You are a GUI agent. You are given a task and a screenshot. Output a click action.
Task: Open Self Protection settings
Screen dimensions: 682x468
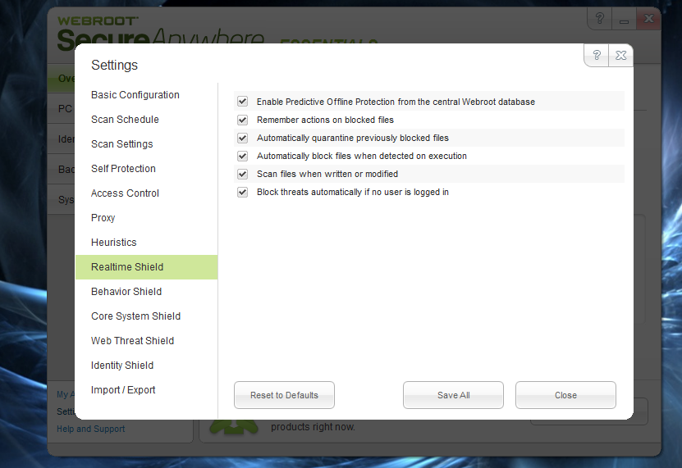click(147, 169)
